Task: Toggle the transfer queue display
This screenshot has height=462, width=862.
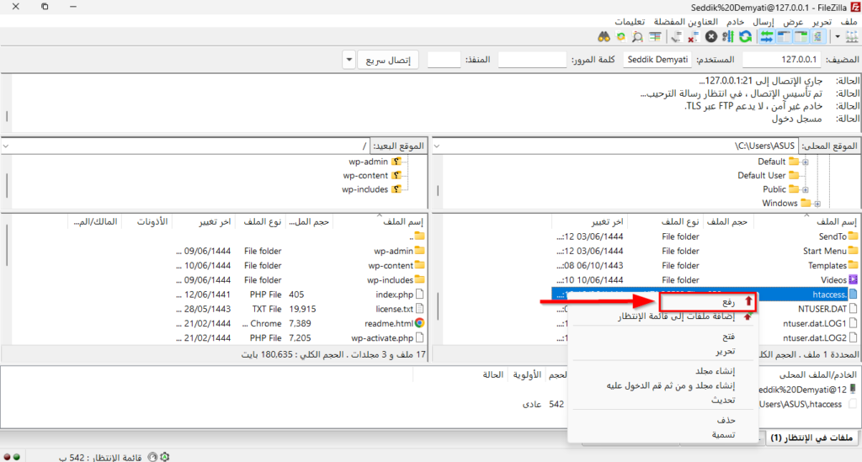Action: [x=767, y=37]
